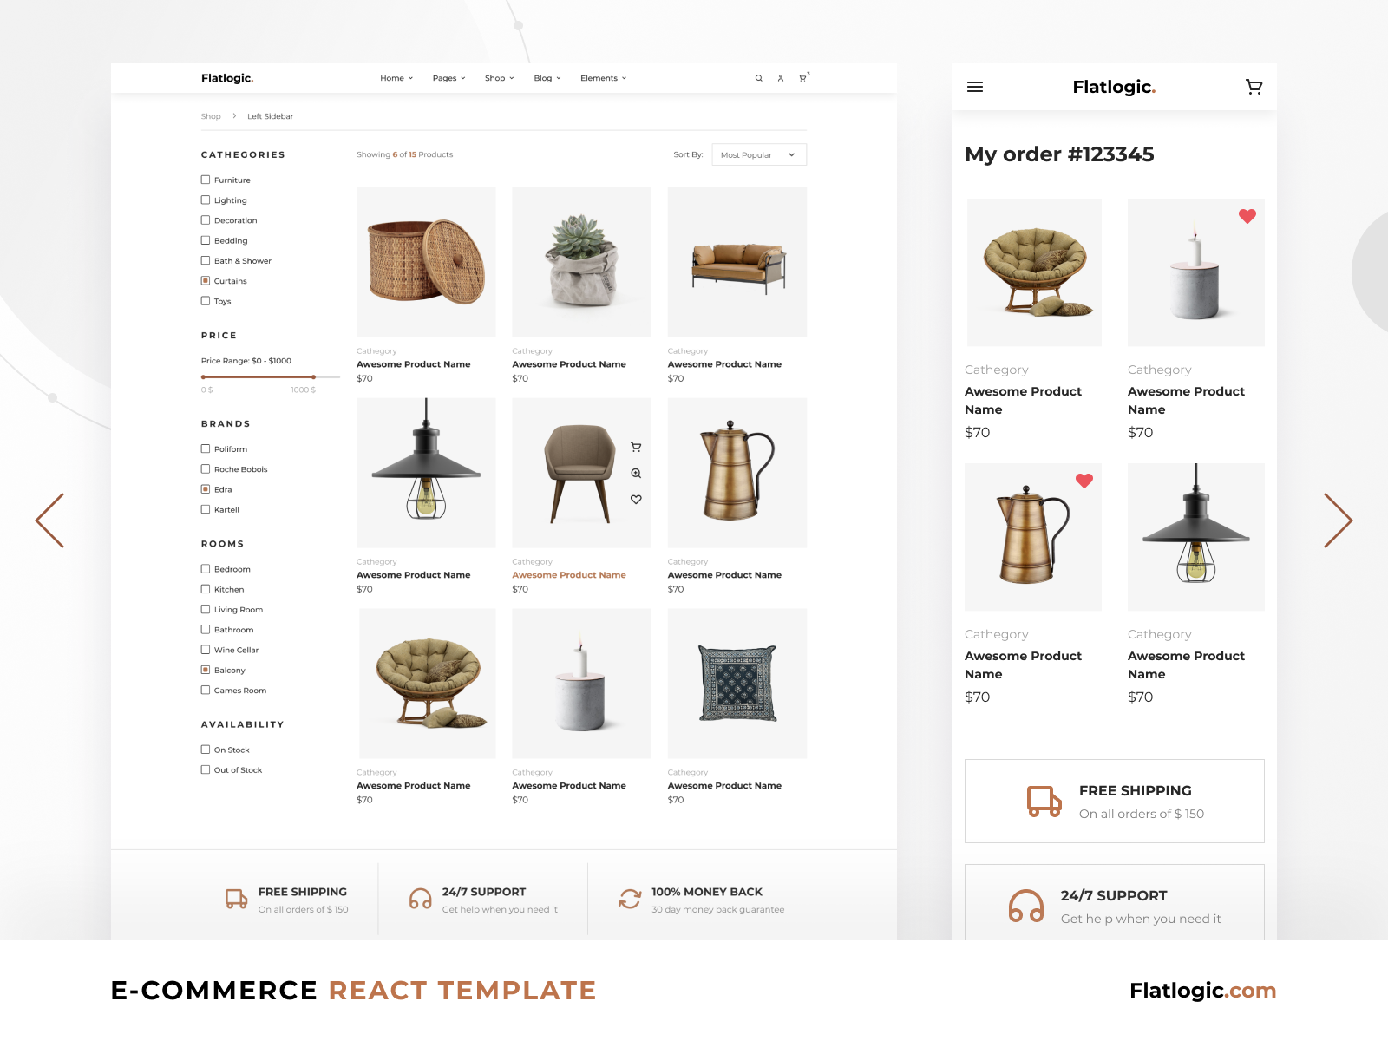Go to next slide with right arrow
Viewport: 1388px width, 1041px height.
pyautogui.click(x=1337, y=520)
